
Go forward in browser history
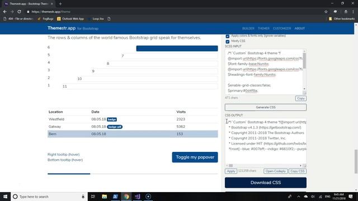pos(12,12)
